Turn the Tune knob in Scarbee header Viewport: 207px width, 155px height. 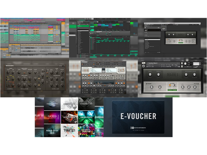[x=185, y=64]
